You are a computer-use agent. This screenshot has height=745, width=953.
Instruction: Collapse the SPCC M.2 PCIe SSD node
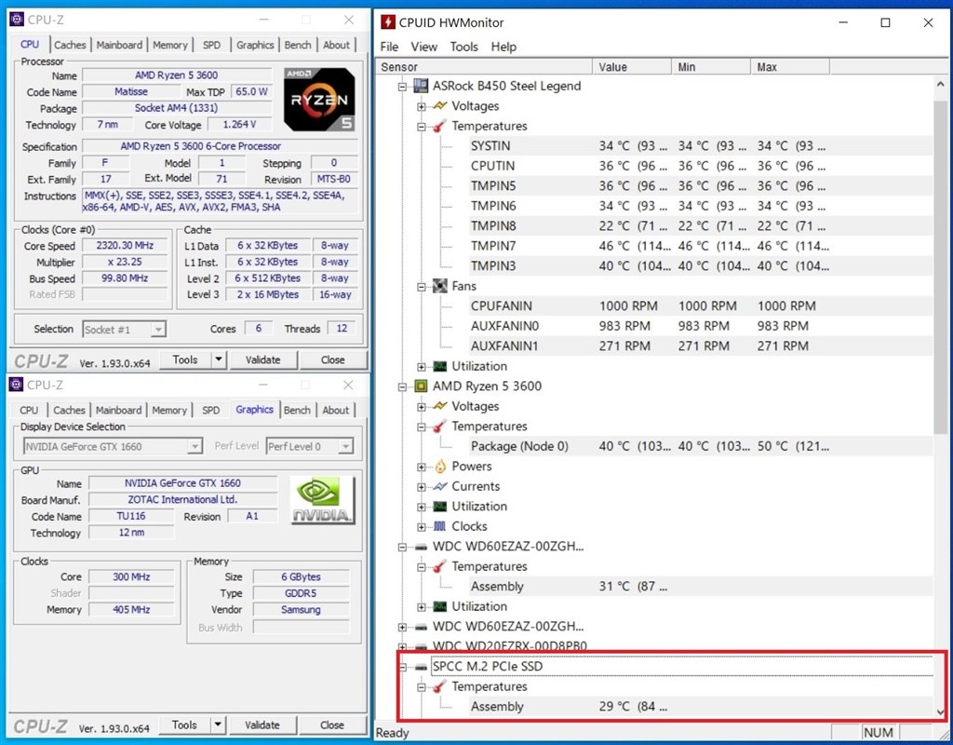[x=402, y=667]
